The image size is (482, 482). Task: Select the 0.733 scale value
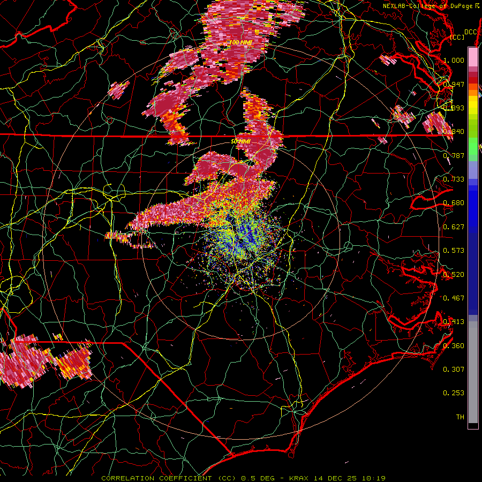454,179
